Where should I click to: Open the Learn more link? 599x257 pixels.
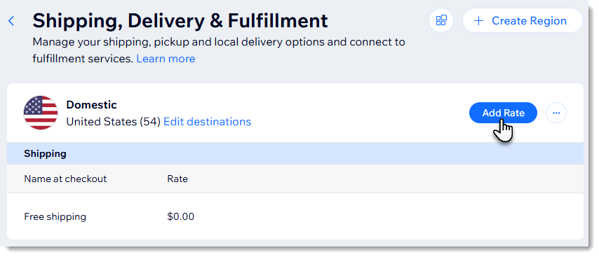[166, 59]
